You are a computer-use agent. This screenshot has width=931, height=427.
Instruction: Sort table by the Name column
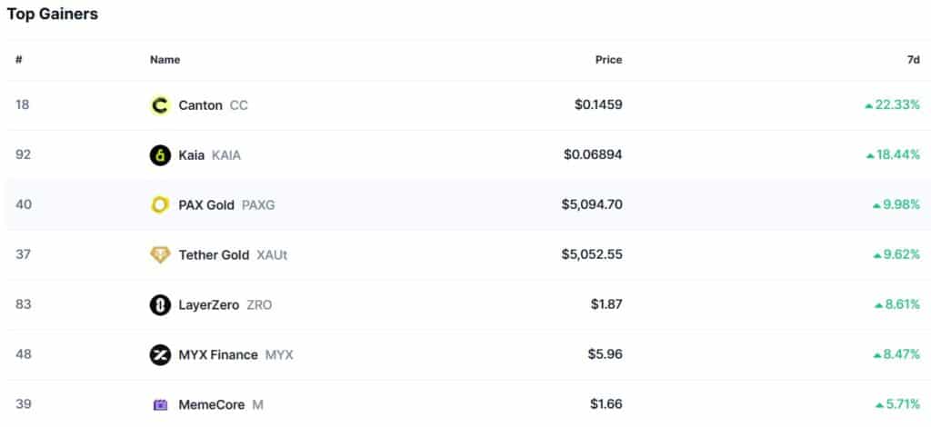[x=165, y=60]
